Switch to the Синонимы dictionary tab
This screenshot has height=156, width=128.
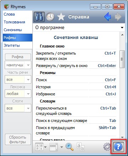point(17,30)
